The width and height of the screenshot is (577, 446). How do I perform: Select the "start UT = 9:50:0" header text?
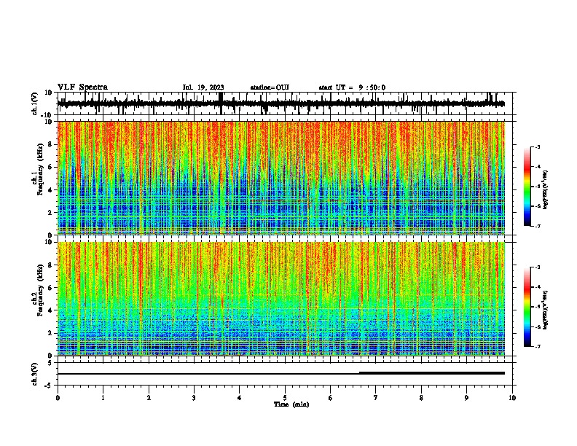click(352, 87)
